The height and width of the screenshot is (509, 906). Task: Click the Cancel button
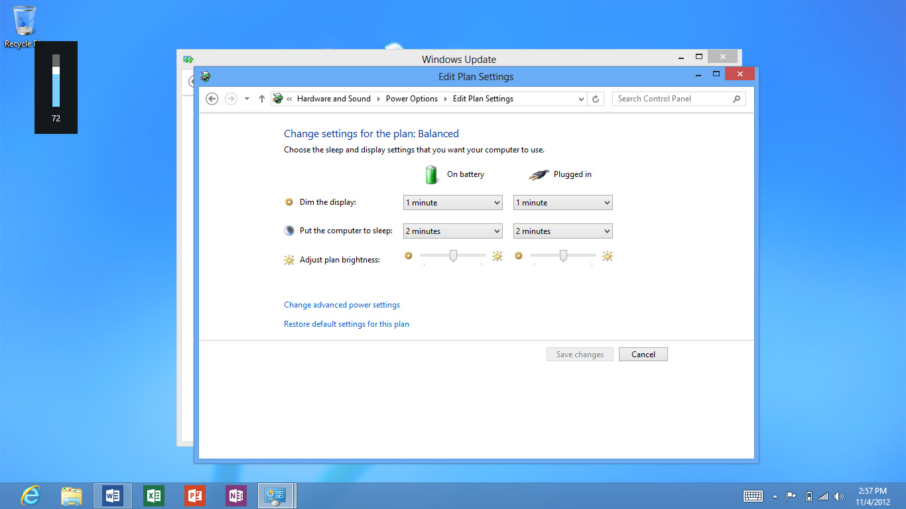coord(643,355)
